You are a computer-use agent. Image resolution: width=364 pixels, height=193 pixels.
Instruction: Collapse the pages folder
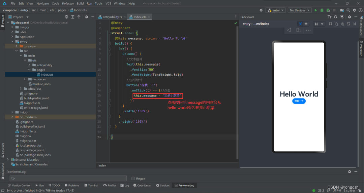(29, 70)
